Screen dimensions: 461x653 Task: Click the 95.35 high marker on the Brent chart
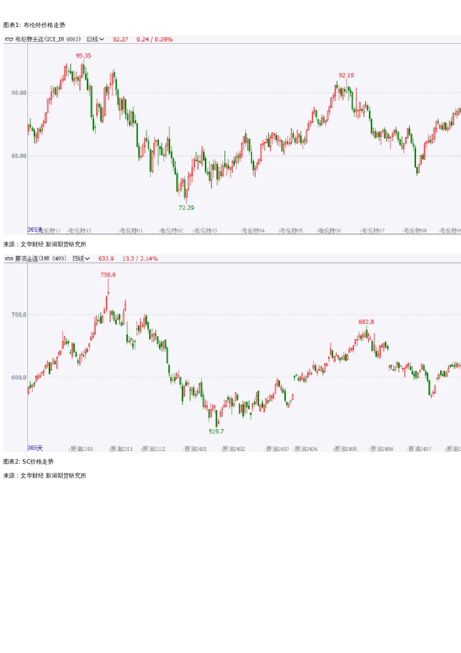pos(84,56)
